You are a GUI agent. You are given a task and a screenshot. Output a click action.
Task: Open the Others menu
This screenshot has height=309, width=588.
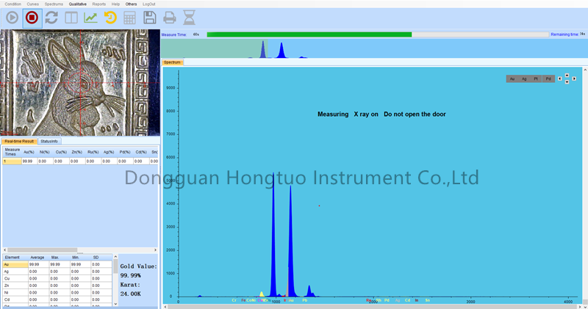[132, 4]
